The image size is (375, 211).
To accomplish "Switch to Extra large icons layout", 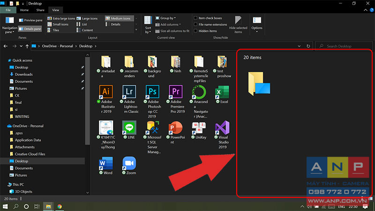I will pyautogui.click(x=61, y=18).
